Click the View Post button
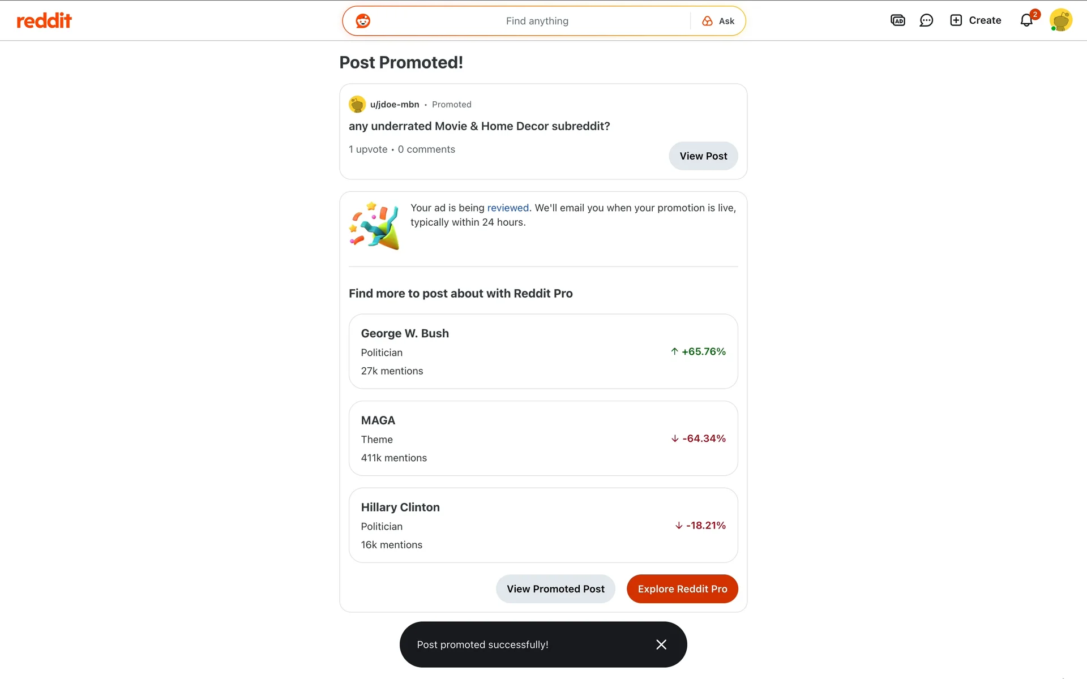This screenshot has width=1087, height=679. tap(703, 156)
